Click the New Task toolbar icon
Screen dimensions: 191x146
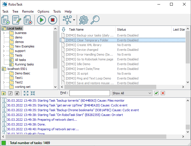(x=6, y=20)
